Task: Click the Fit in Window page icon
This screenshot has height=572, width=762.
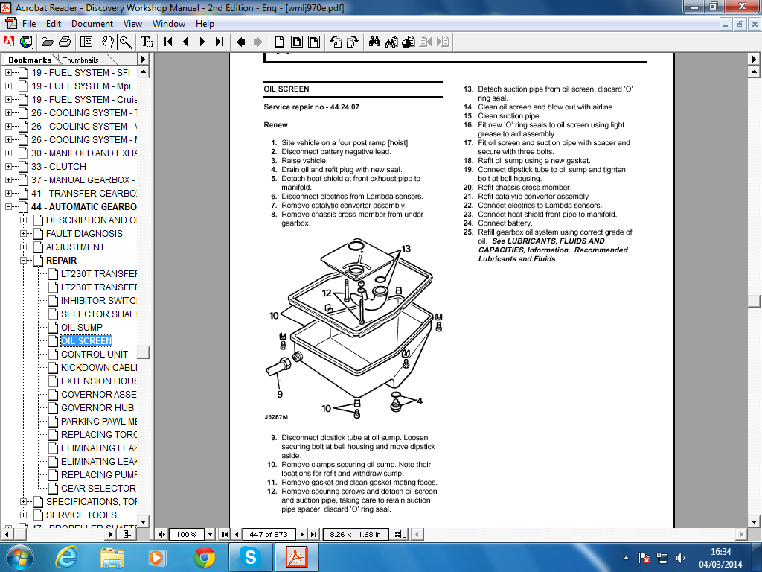Action: point(296,42)
